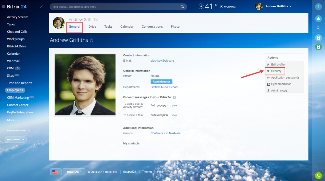Open Activity Stream in the left menu
325x181 pixels.
tap(17, 17)
